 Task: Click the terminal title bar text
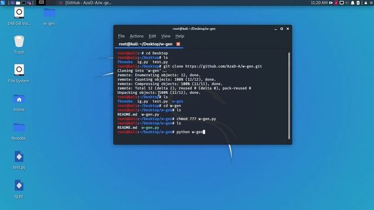pyautogui.click(x=194, y=29)
